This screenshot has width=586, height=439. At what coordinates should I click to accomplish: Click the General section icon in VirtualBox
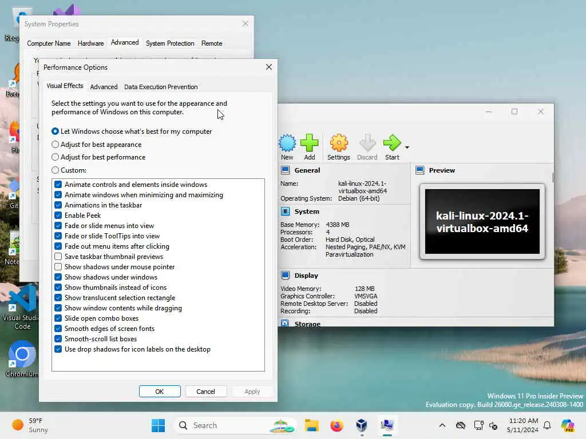coord(285,170)
